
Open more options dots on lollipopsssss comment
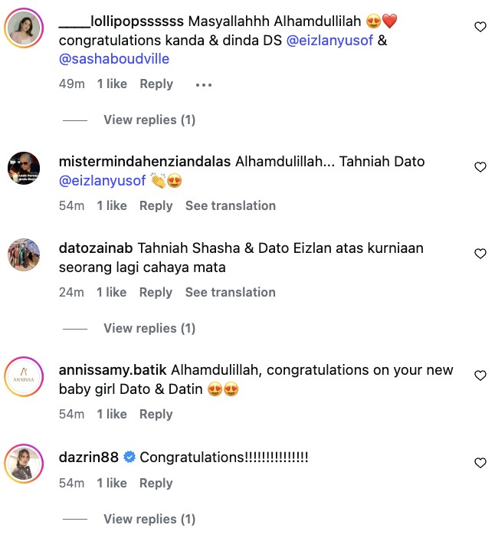click(x=203, y=84)
